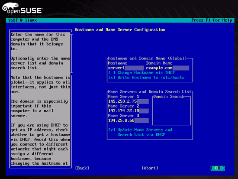Toggle Update Name Servers via DHCP checkbox
Screen dimensions: 238x179
(x=140, y=132)
